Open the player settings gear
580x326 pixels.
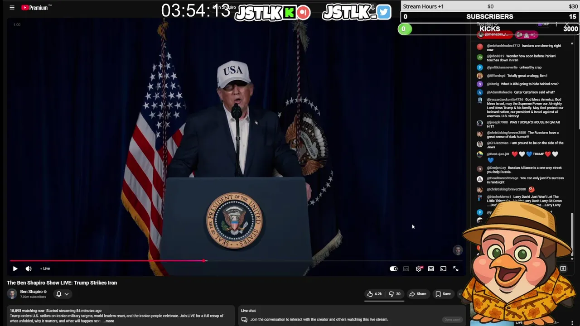pos(419,268)
